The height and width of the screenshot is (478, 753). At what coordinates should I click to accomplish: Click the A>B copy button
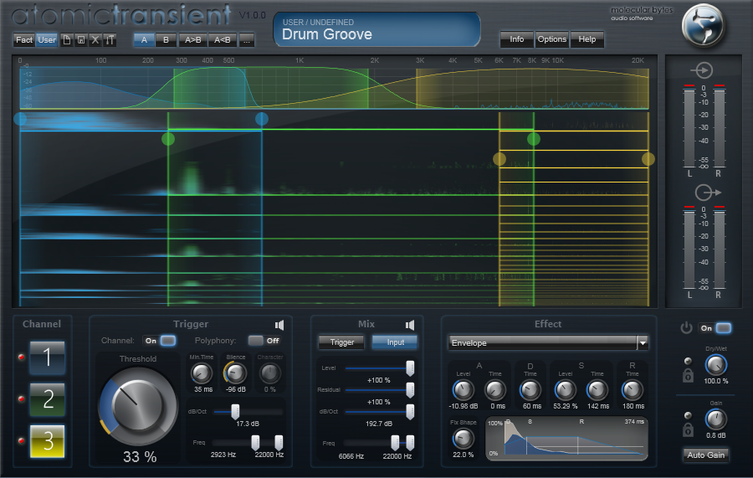[193, 39]
